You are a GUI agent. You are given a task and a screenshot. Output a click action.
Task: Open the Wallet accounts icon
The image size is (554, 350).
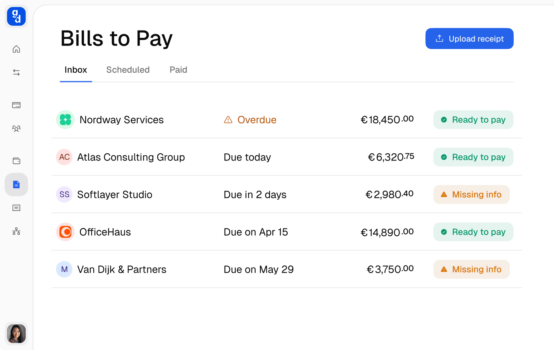click(x=16, y=161)
